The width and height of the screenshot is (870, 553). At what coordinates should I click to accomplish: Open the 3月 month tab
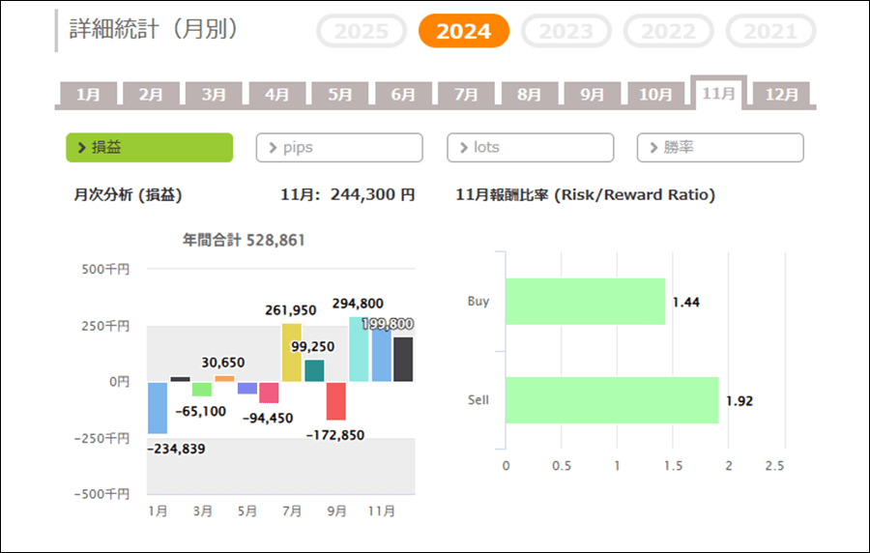pyautogui.click(x=214, y=95)
